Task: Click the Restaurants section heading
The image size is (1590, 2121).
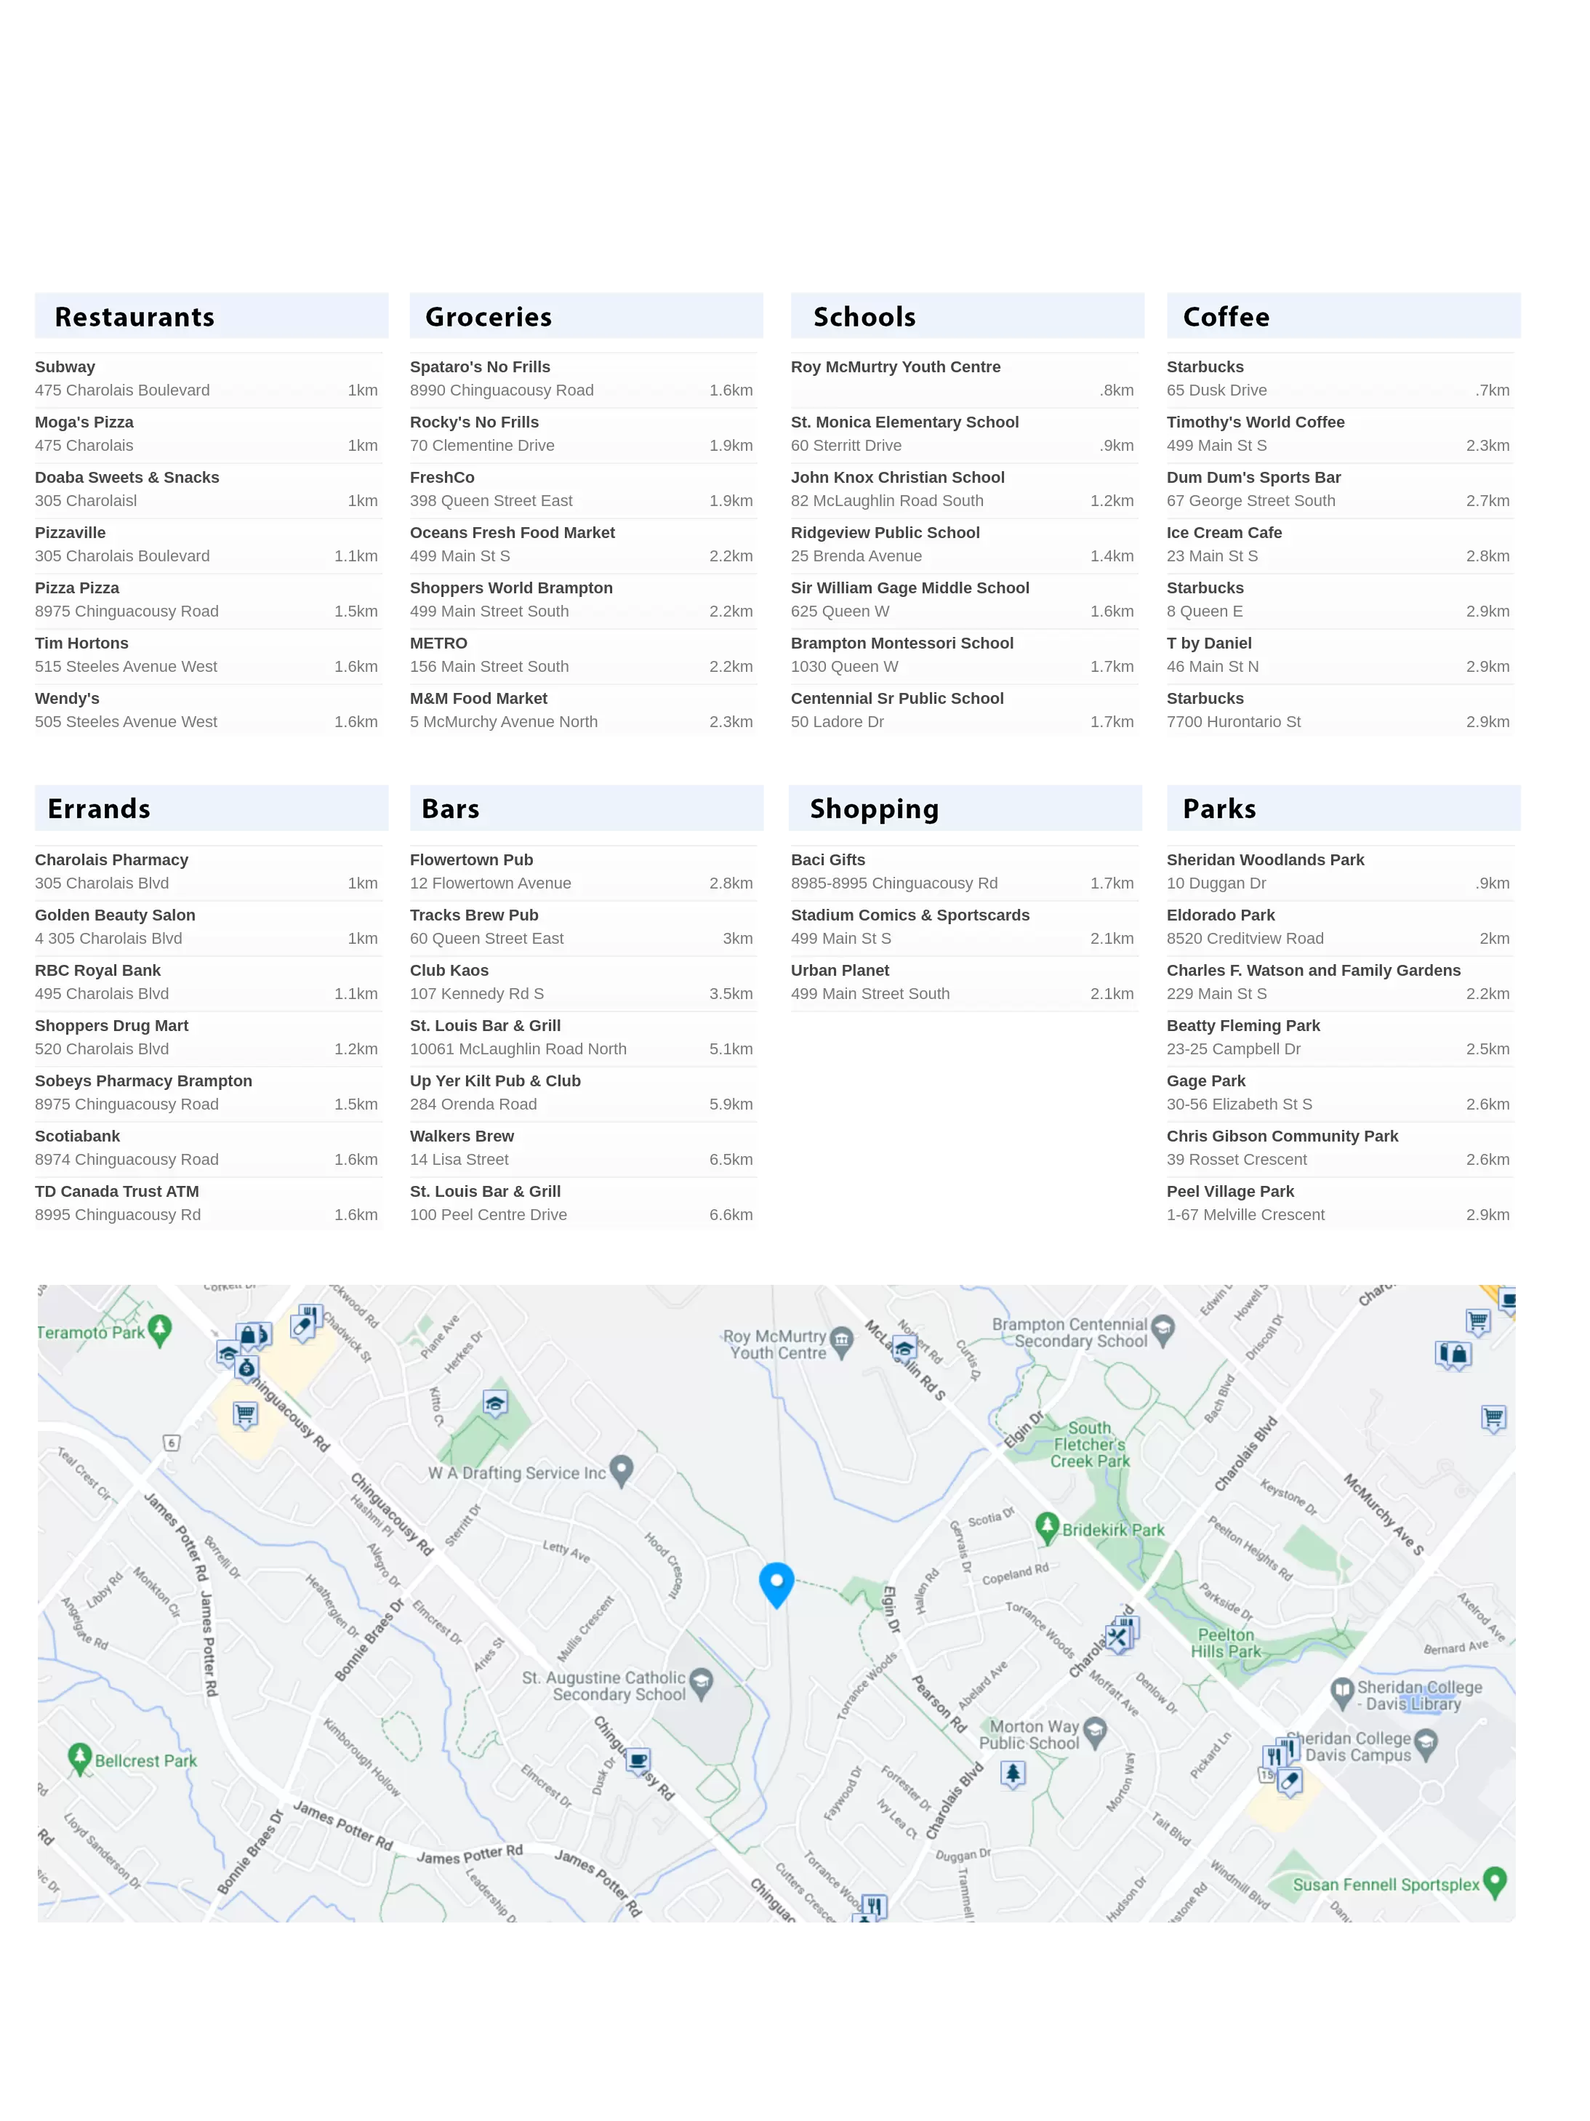Action: pyautogui.click(x=134, y=316)
